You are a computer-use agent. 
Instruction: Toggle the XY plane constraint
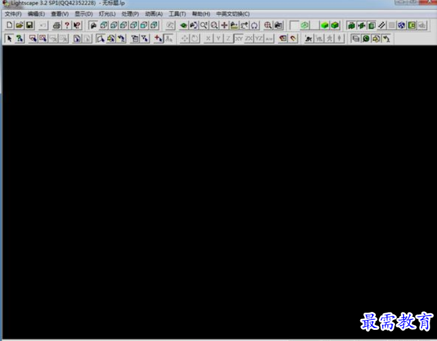239,38
